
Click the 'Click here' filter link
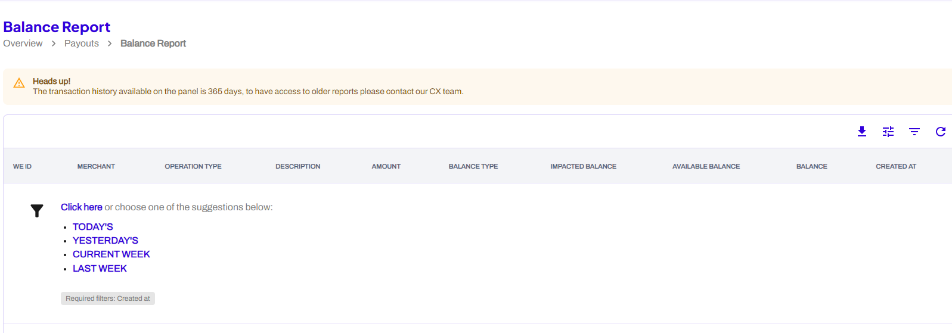click(82, 207)
